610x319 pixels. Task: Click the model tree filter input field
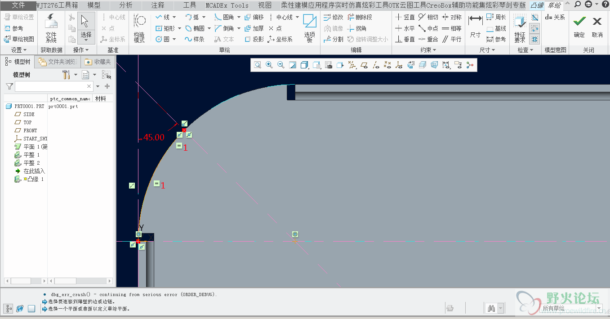[54, 86]
